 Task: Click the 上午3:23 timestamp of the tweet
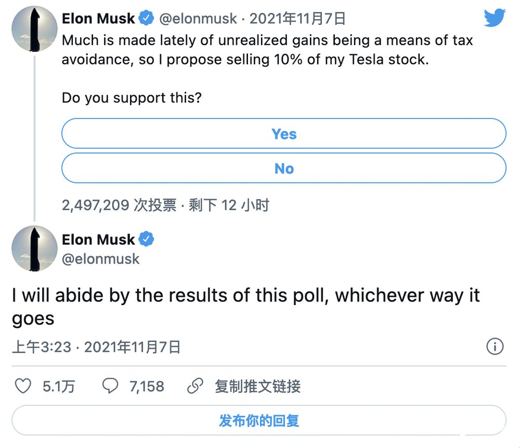click(42, 347)
